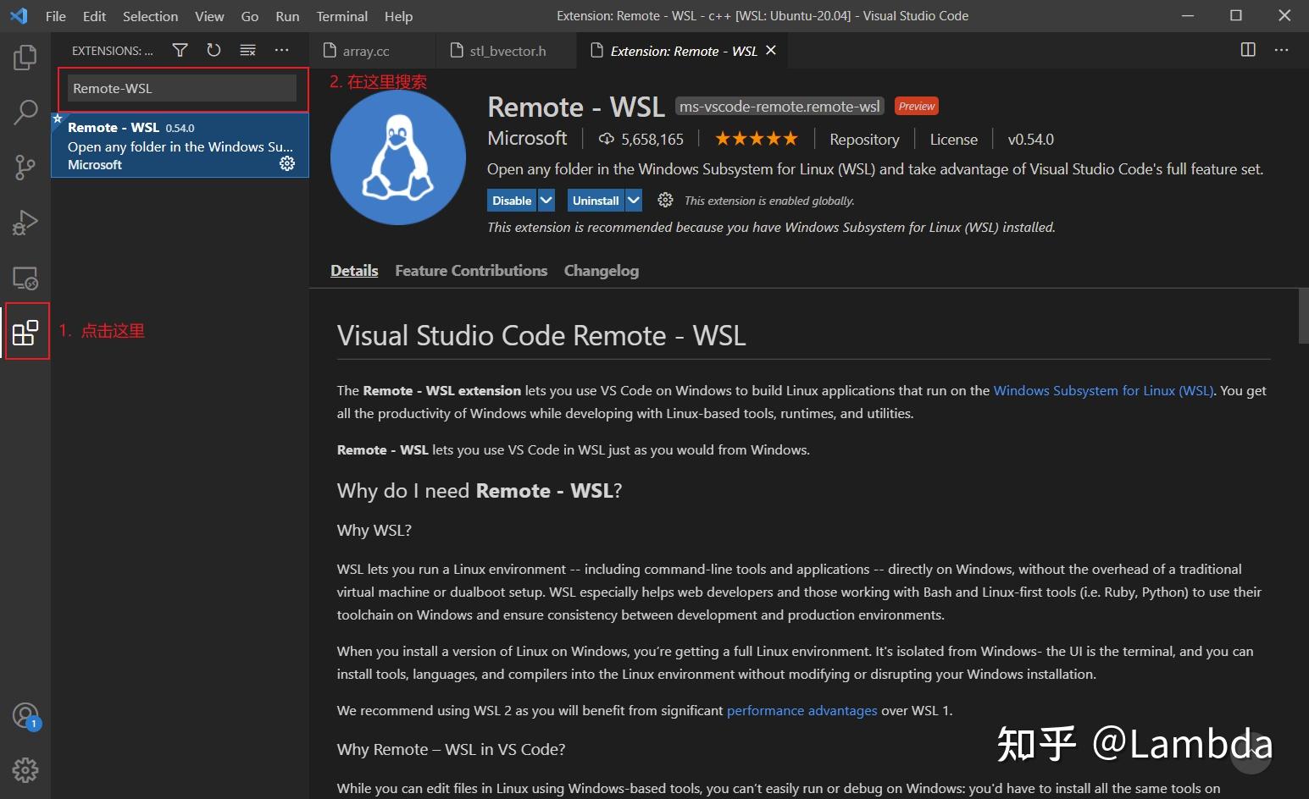Click the Disable button
1309x799 pixels.
512,200
